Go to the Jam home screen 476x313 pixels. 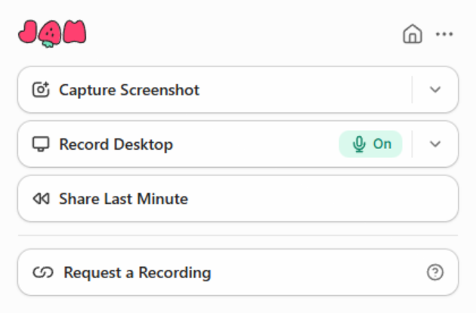point(412,34)
